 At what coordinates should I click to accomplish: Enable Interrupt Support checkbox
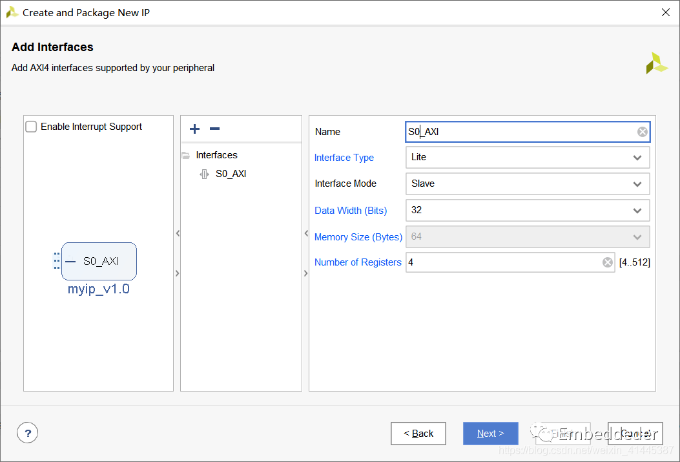click(x=31, y=127)
